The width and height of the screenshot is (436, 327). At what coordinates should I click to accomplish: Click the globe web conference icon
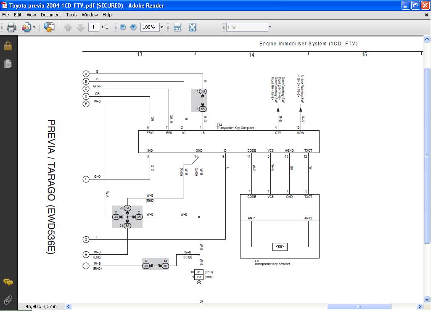point(49,27)
